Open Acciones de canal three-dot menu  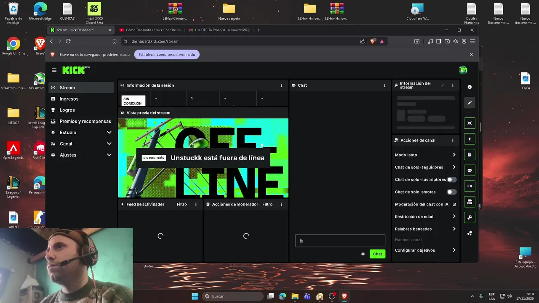453,141
